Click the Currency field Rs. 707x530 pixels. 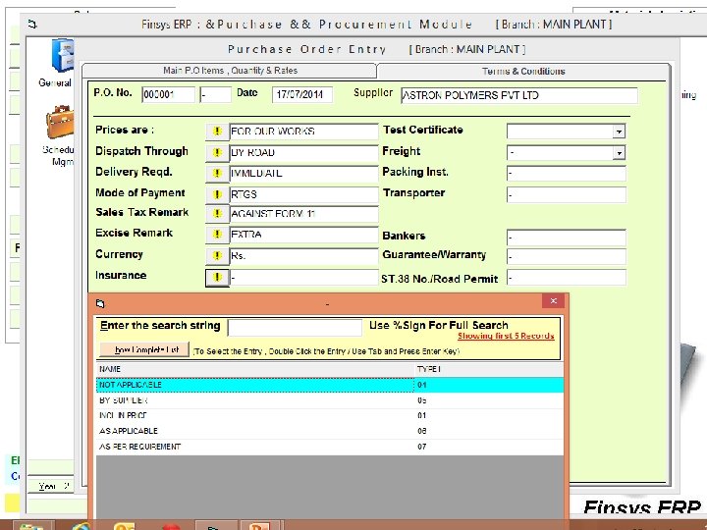tap(303, 255)
